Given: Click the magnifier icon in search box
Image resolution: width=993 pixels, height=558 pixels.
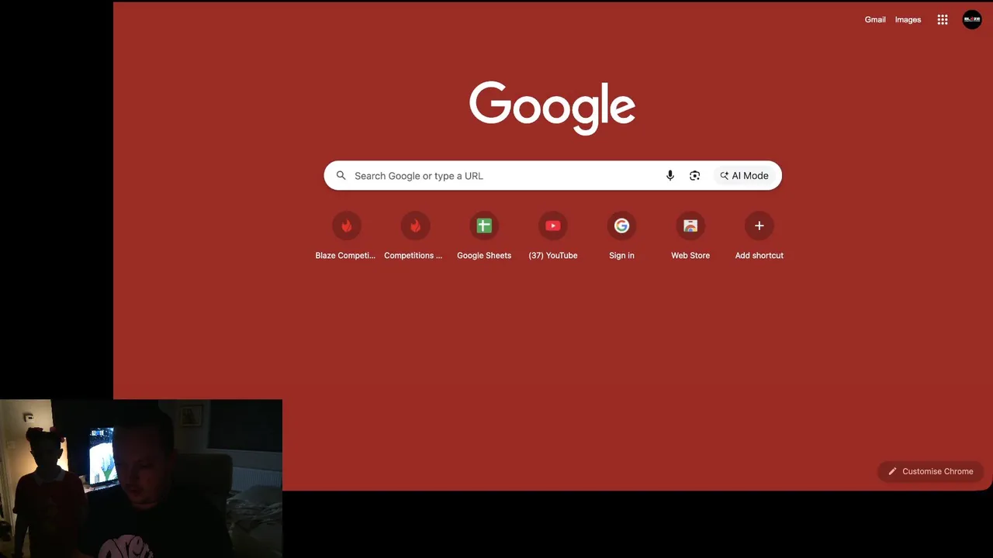Looking at the screenshot, I should point(341,176).
